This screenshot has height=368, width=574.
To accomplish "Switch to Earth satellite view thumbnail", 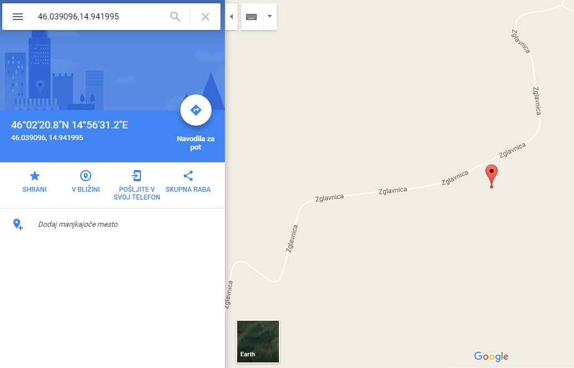I will pyautogui.click(x=258, y=342).
